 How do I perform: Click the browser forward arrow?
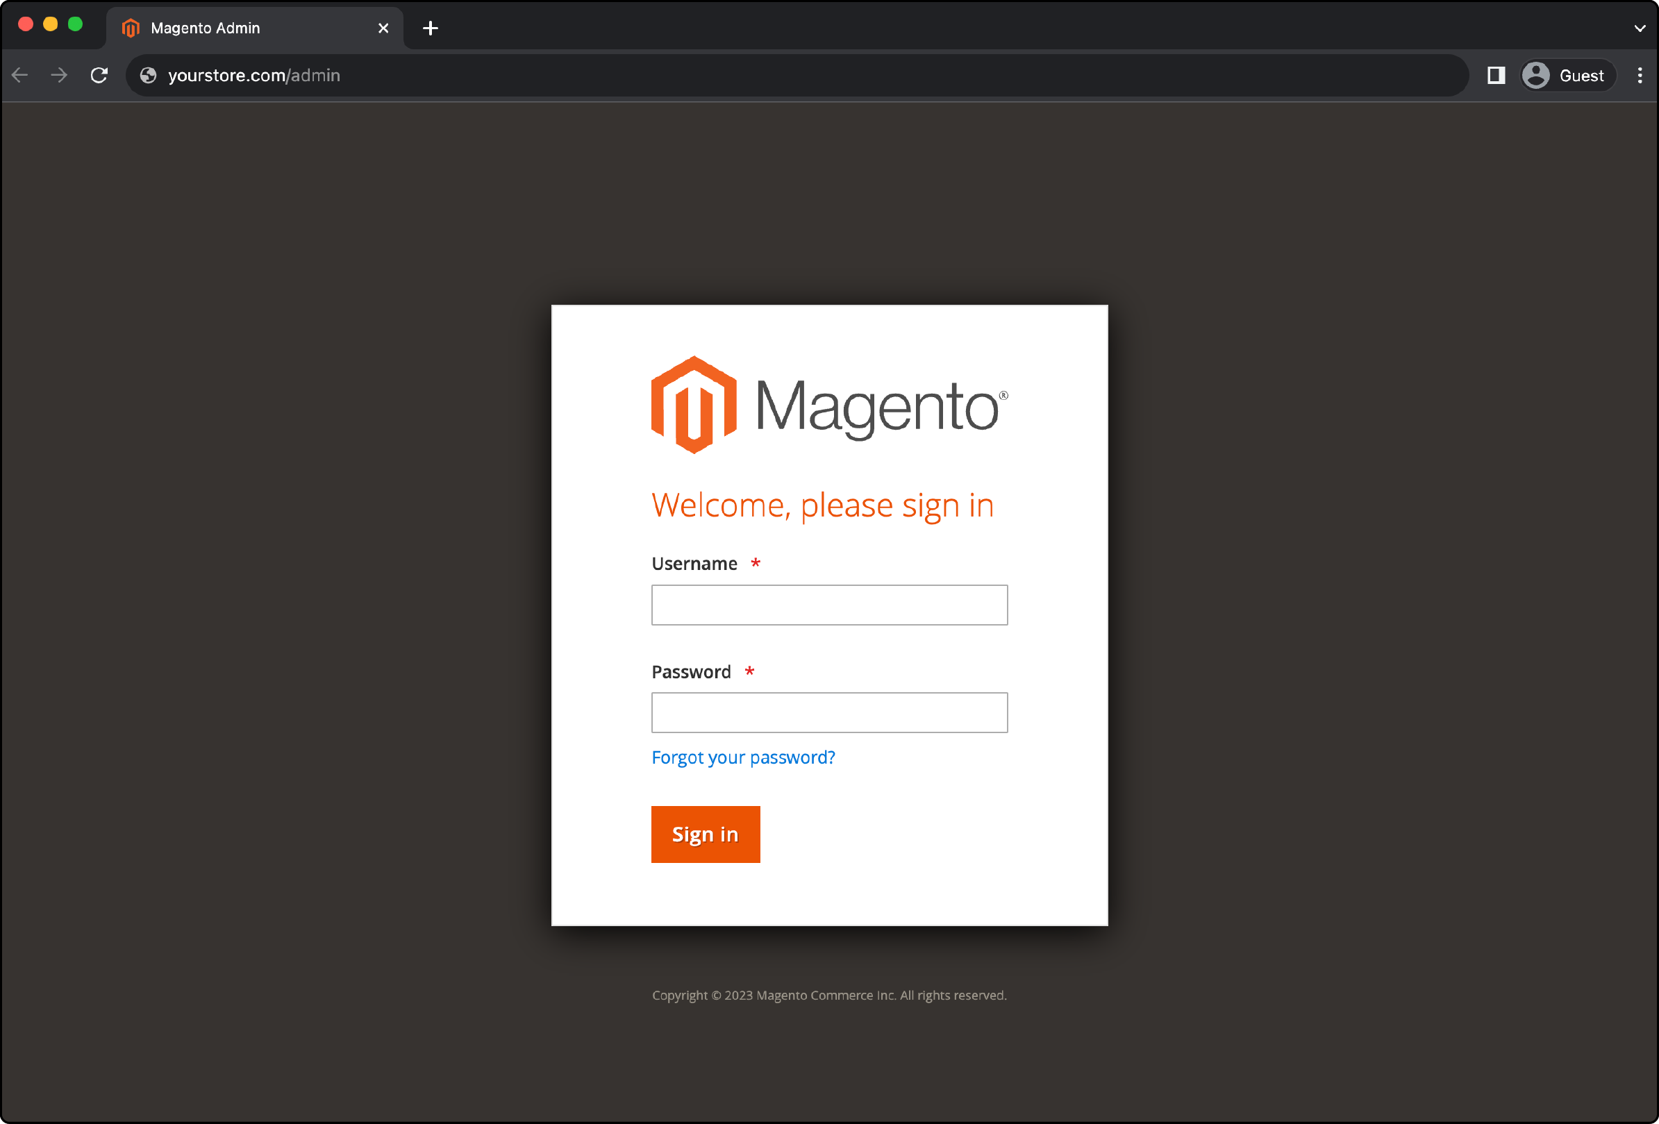coord(59,75)
